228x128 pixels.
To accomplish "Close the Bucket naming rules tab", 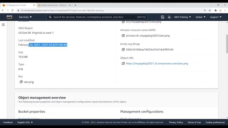I will point(70,5).
